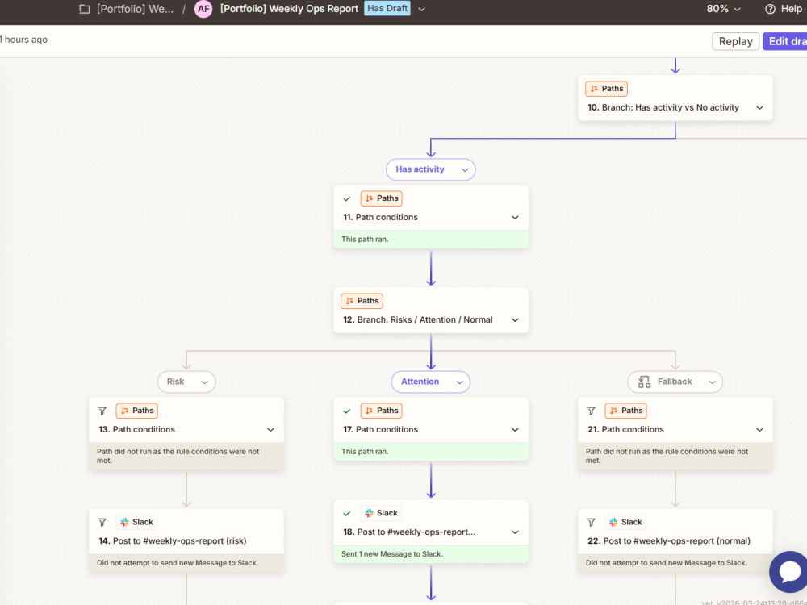Click the filter icon on step 21
The height and width of the screenshot is (605, 807).
(x=591, y=411)
